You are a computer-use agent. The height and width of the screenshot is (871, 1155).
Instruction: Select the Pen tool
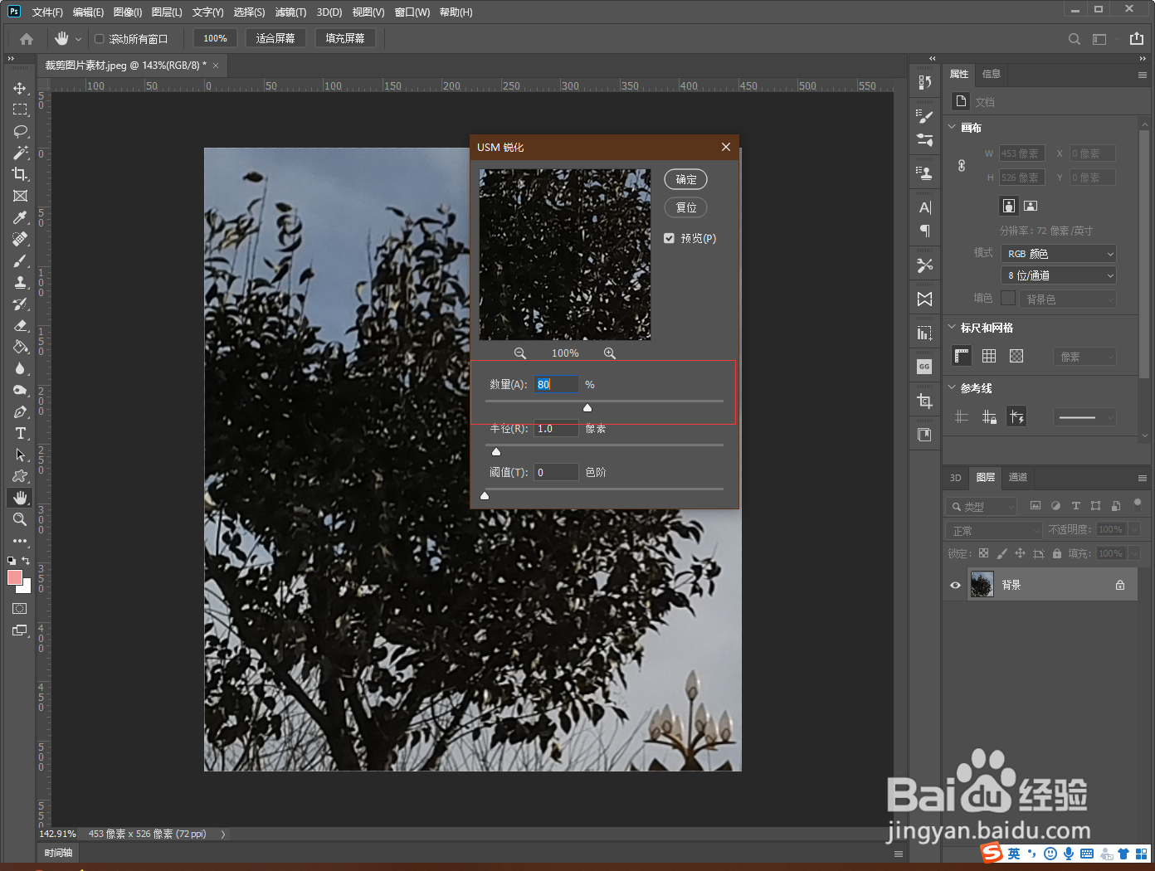[x=20, y=411]
